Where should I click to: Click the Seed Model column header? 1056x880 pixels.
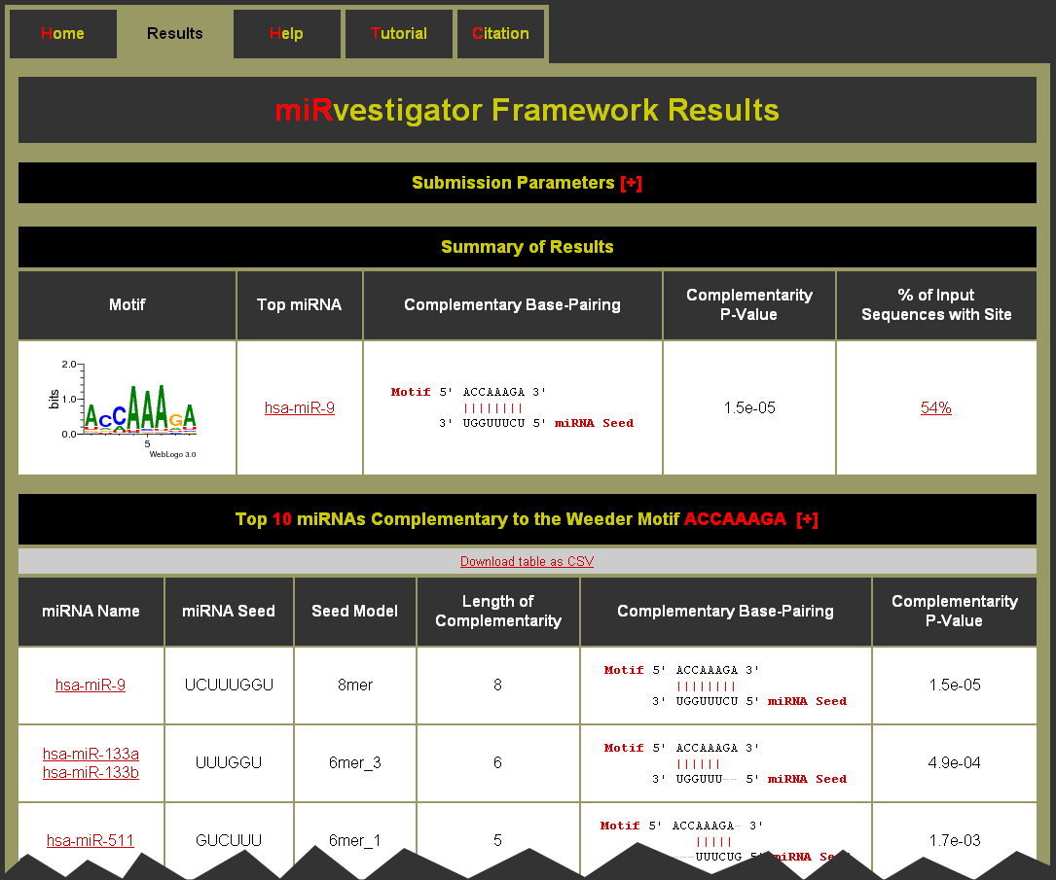pyautogui.click(x=354, y=612)
